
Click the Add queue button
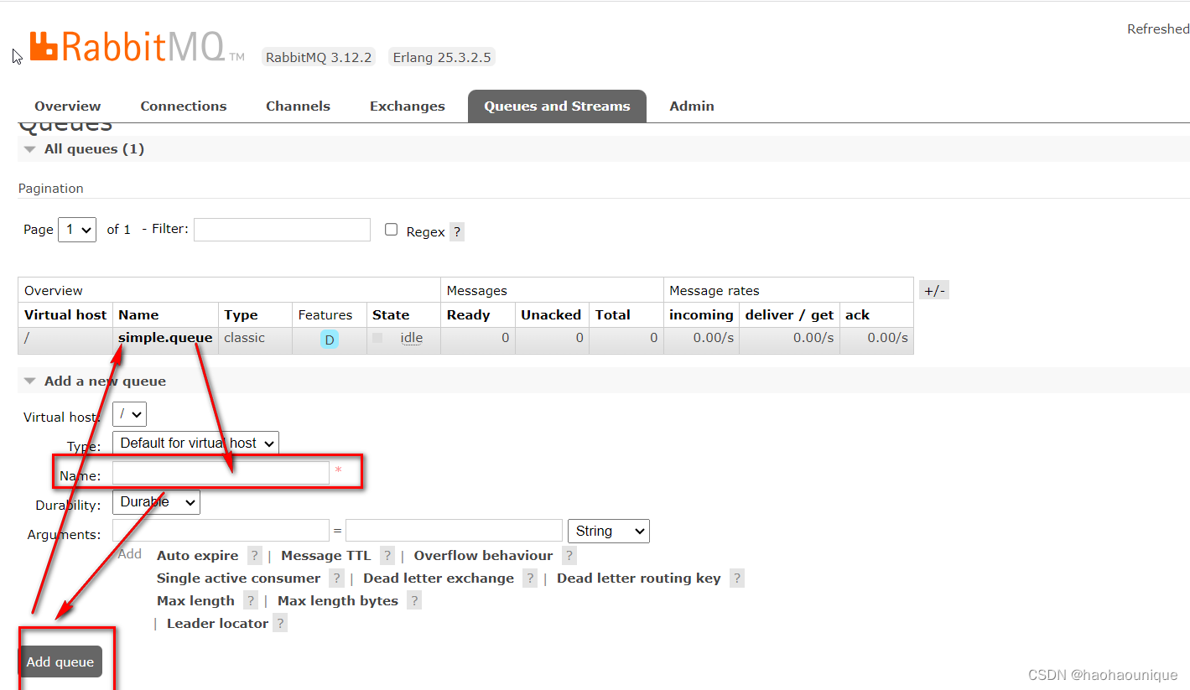tap(60, 661)
